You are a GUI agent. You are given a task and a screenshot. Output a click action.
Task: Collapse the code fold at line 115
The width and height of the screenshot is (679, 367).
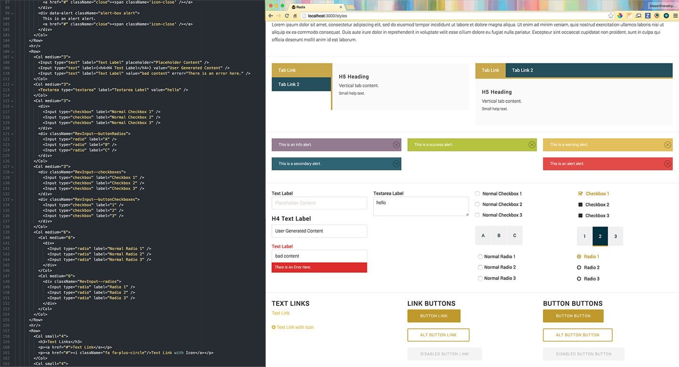[12, 101]
